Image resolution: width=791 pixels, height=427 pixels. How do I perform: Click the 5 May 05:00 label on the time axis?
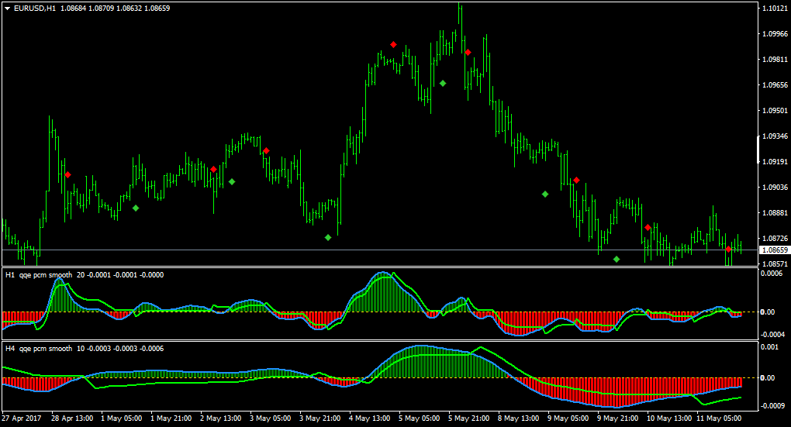419,418
